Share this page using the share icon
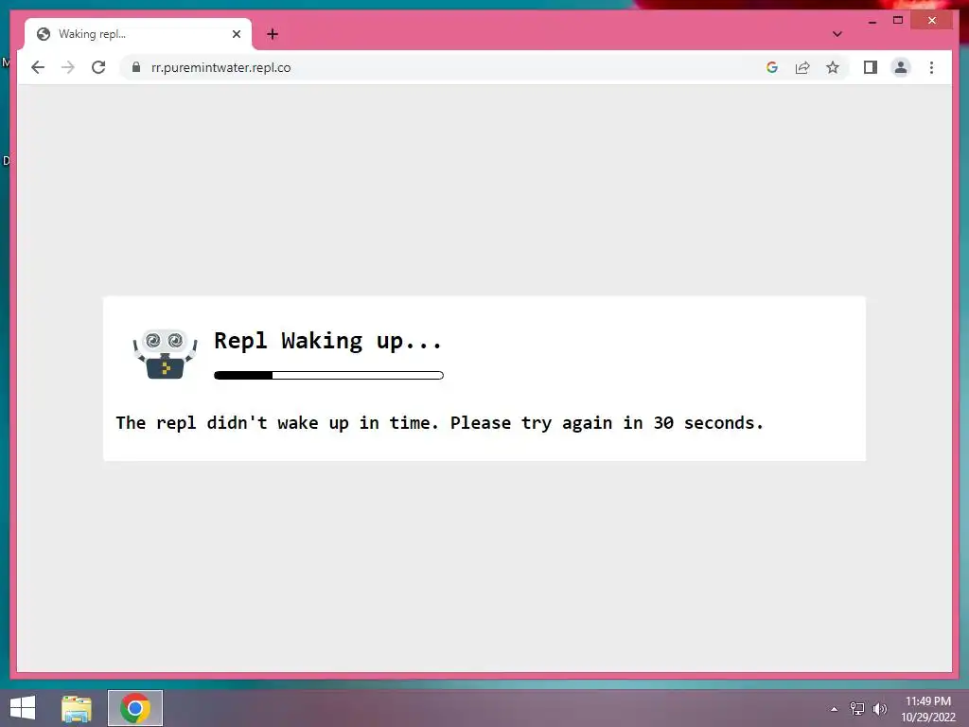This screenshot has width=969, height=727. point(802,67)
